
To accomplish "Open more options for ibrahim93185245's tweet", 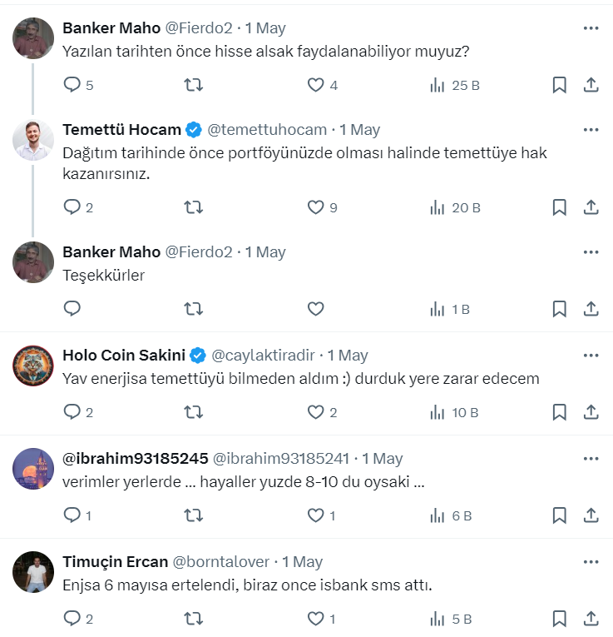I will (x=591, y=458).
